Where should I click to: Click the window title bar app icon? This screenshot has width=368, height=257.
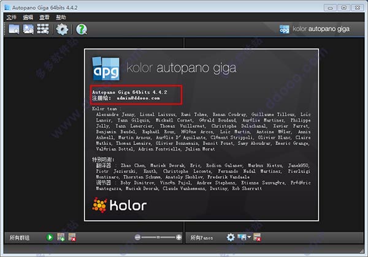click(7, 7)
